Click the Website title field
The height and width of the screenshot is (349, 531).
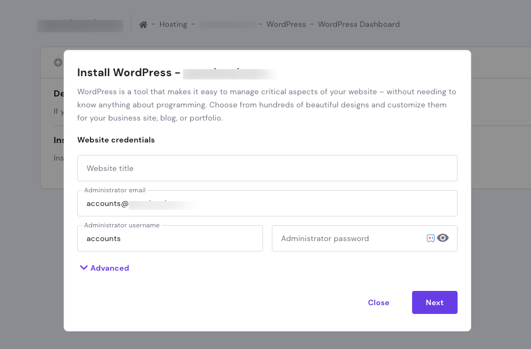[x=267, y=168]
